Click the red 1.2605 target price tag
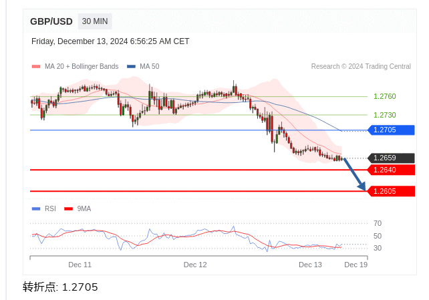The height and width of the screenshot is (300, 429). (x=391, y=191)
